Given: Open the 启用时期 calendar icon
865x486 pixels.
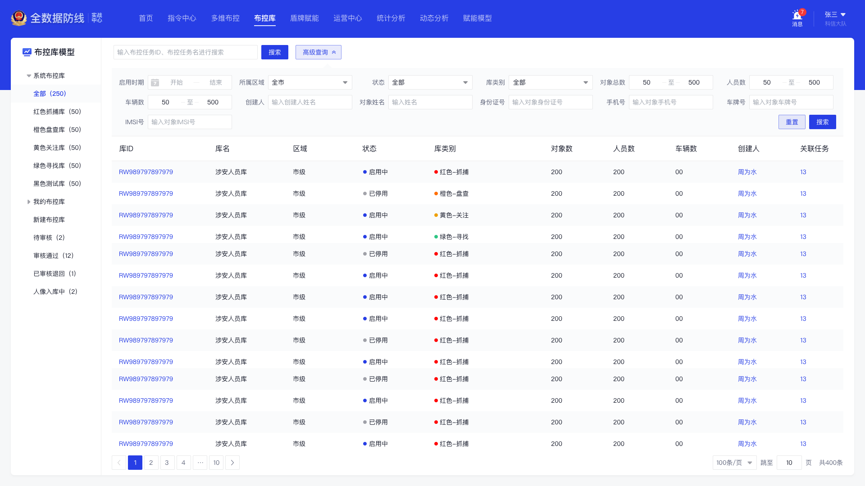Looking at the screenshot, I should 155,82.
